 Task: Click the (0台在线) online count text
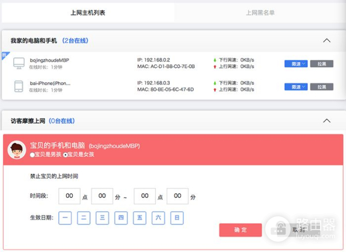point(62,121)
